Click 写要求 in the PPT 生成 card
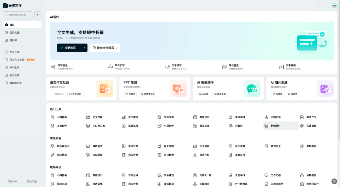 pyautogui.click(x=130, y=94)
